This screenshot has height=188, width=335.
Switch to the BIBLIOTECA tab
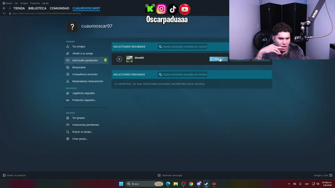[x=37, y=8]
